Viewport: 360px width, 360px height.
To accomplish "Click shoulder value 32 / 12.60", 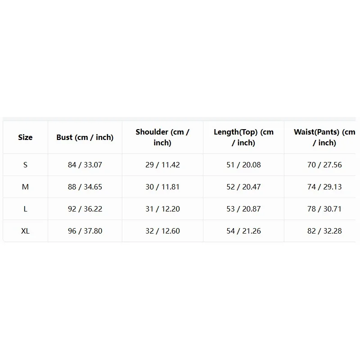I will (162, 231).
